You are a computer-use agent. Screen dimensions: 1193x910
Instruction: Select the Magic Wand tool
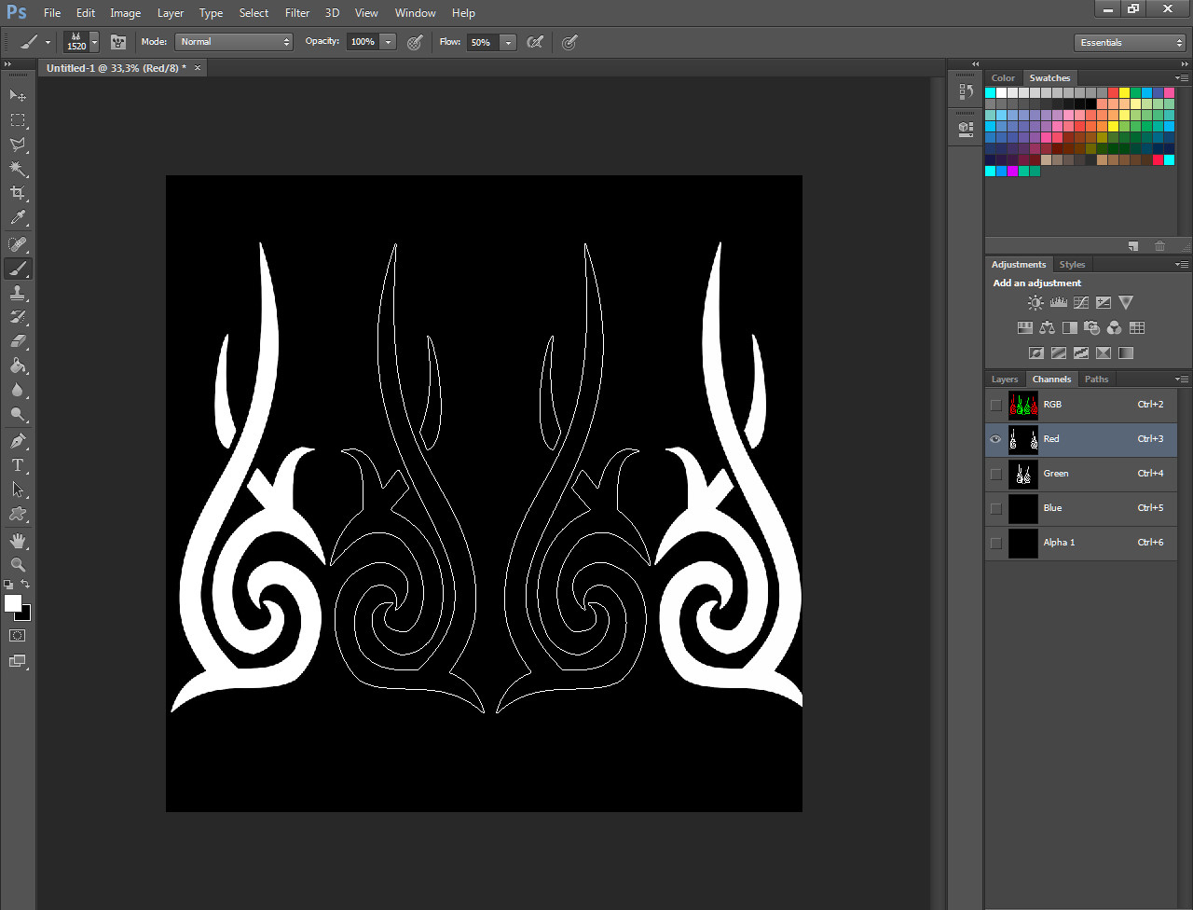pos(18,169)
